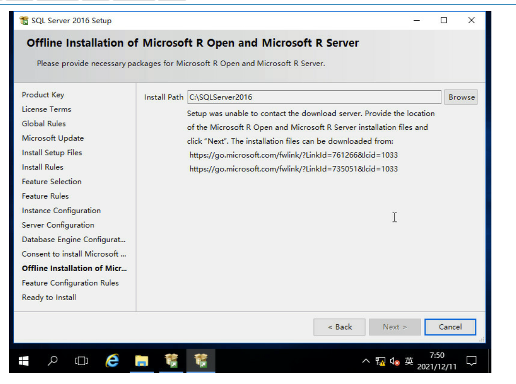This screenshot has height=384, width=516.
Task: Select Install Rules step
Action: tap(42, 167)
